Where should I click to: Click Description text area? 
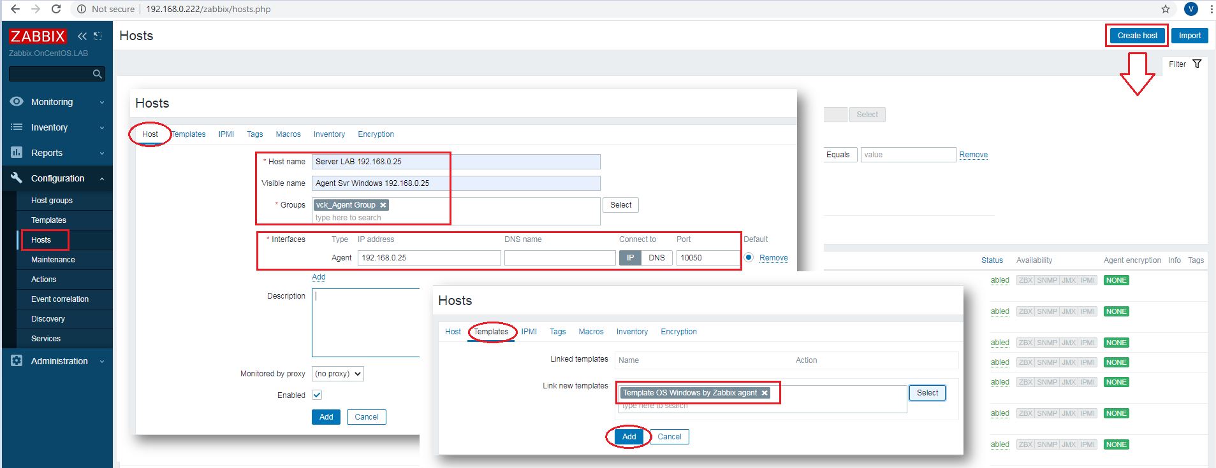366,323
